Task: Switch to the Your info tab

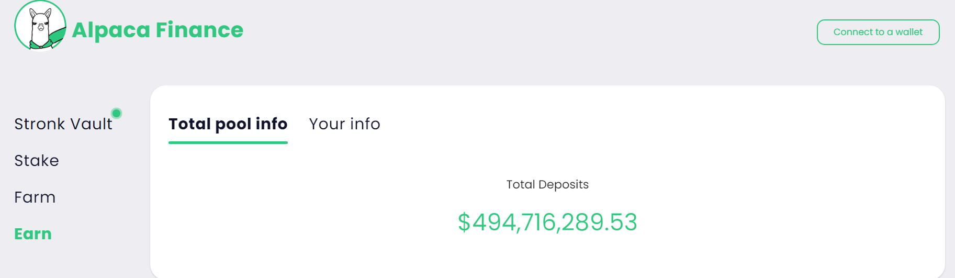Action: 344,124
